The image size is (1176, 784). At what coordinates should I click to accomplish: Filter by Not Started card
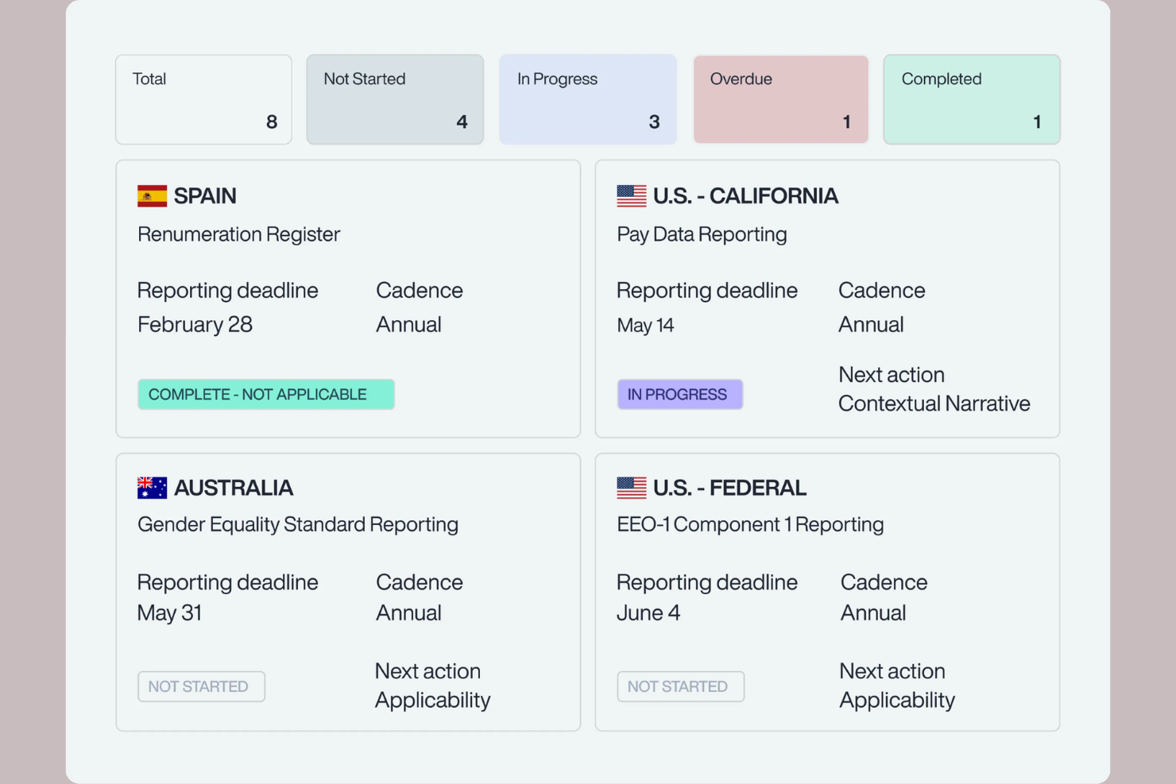(395, 99)
